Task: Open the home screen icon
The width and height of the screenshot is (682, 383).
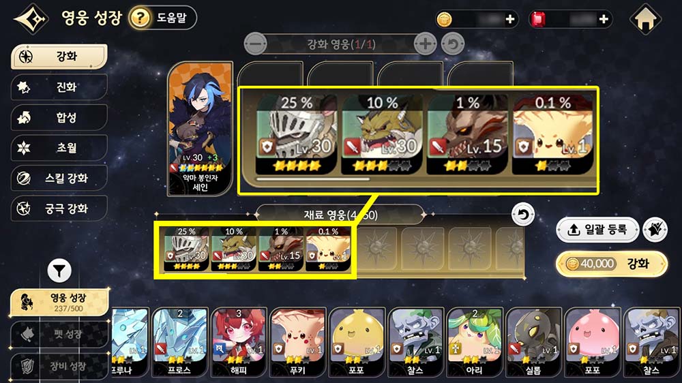Action: tap(645, 18)
